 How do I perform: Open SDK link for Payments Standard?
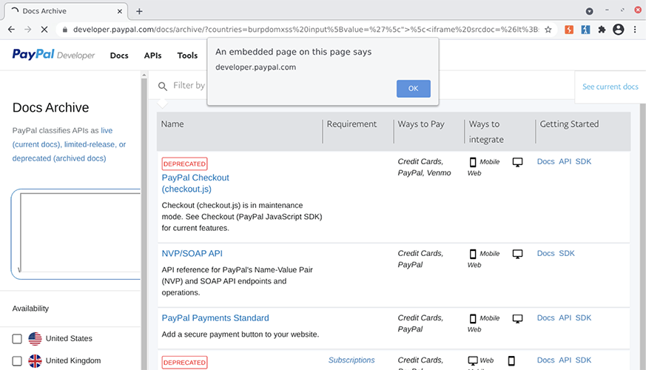click(583, 317)
